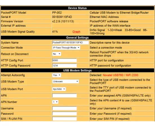Open the APN Number dropdown
Viewport: 155px width, 127px height.
point(55,102)
